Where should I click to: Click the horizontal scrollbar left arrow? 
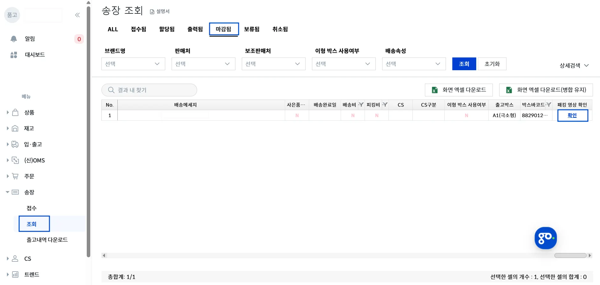(x=104, y=255)
